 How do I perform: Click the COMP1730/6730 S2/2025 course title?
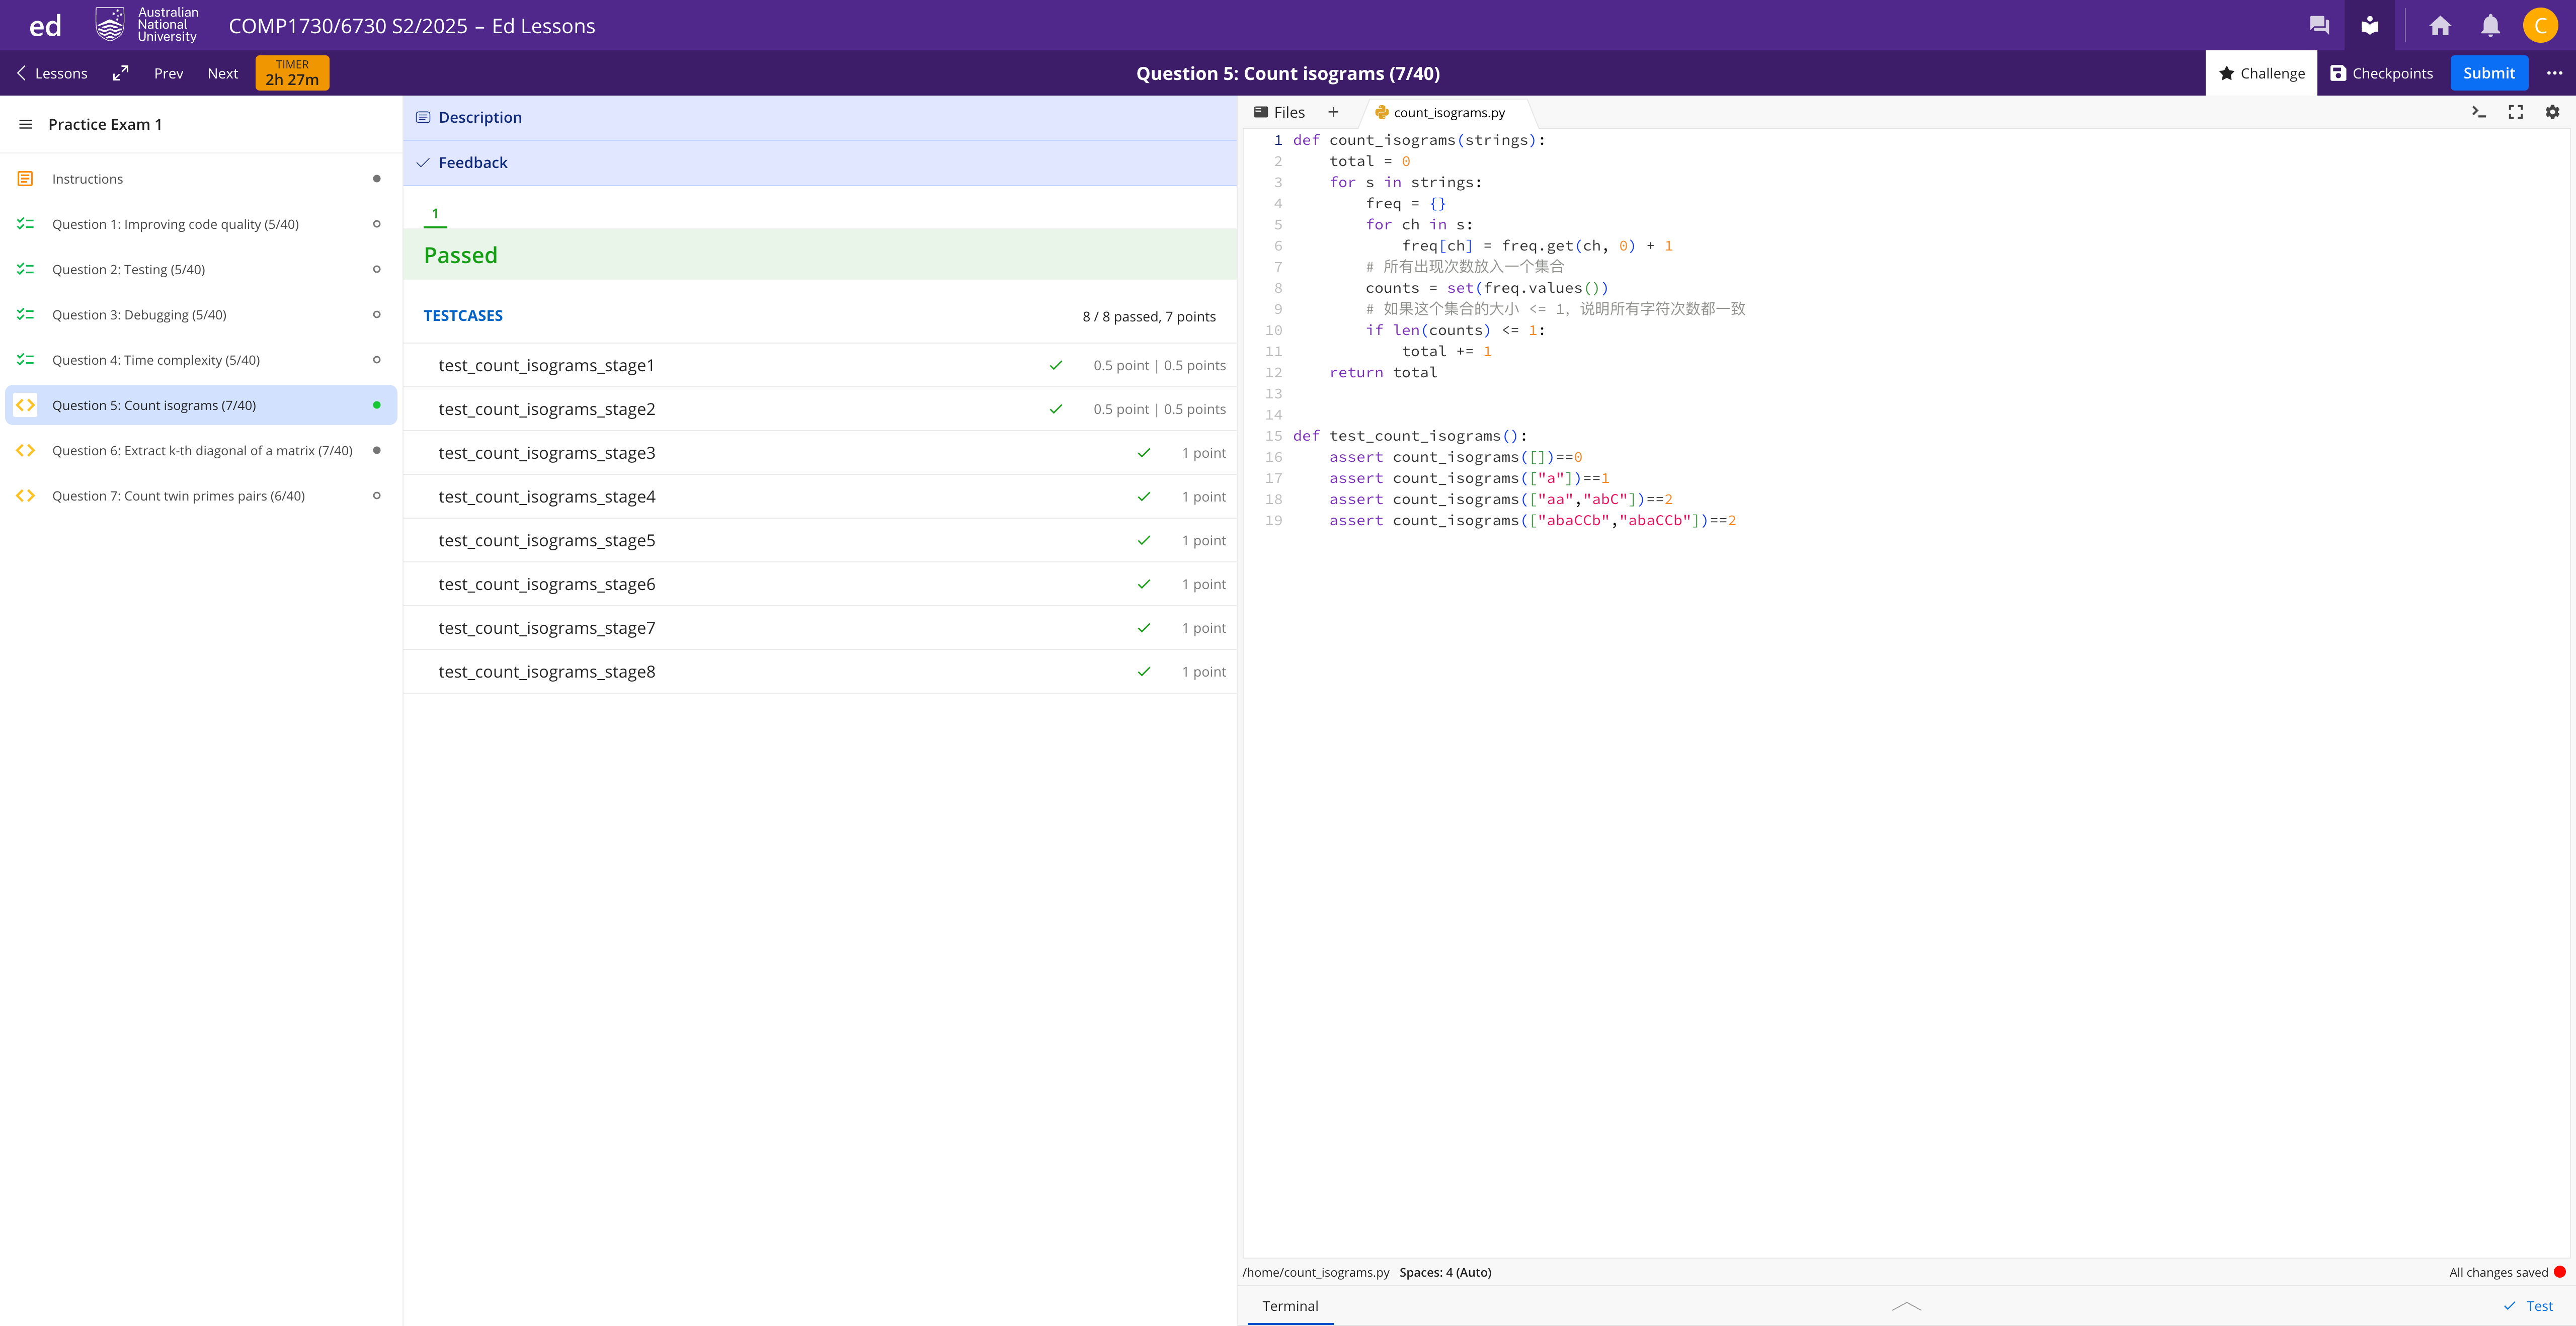(x=412, y=25)
